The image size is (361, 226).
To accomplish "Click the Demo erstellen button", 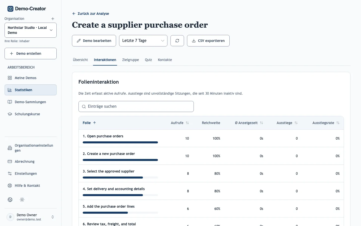I will click(31, 53).
